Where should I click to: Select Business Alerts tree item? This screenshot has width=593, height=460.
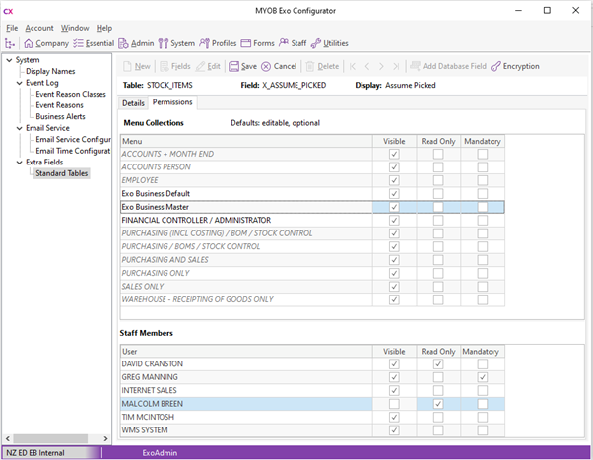tap(60, 117)
